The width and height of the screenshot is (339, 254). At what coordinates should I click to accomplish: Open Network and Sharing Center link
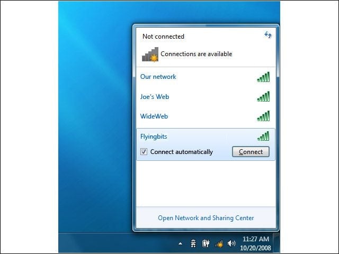206,217
